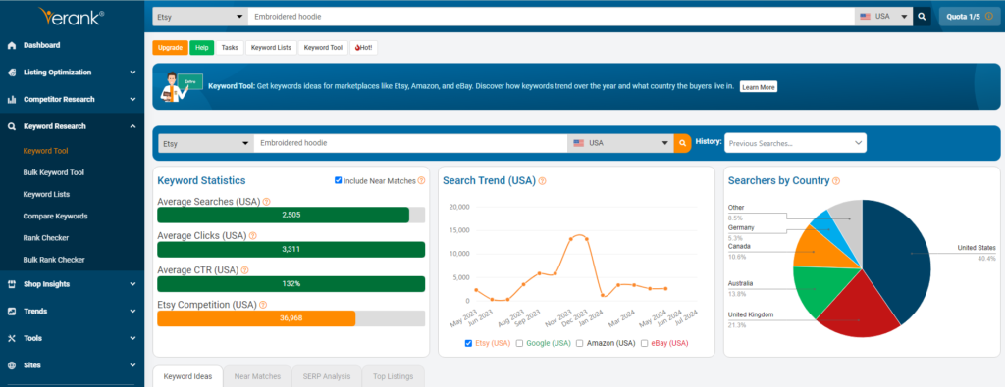This screenshot has height=387, width=1005.
Task: Select Keyword Tool in the sidebar
Action: (45, 151)
